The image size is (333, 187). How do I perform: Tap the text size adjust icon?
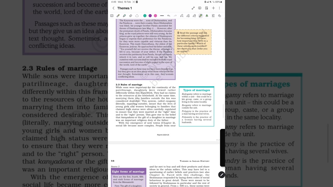pyautogui.click(x=213, y=16)
